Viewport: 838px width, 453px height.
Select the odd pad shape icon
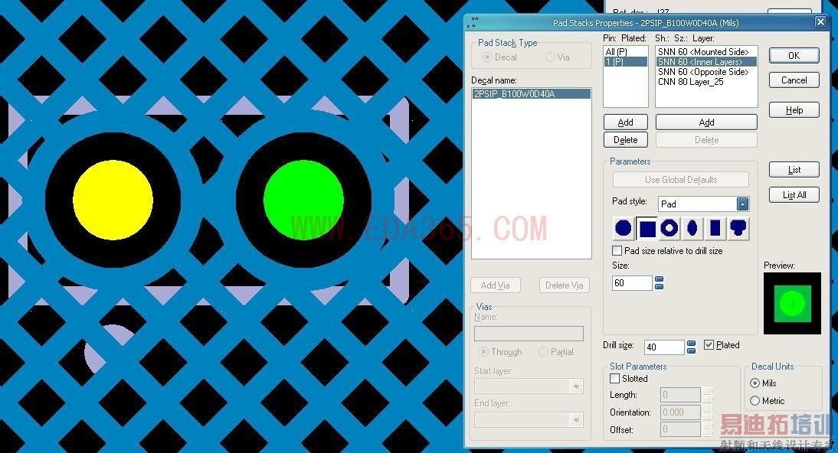pyautogui.click(x=738, y=228)
